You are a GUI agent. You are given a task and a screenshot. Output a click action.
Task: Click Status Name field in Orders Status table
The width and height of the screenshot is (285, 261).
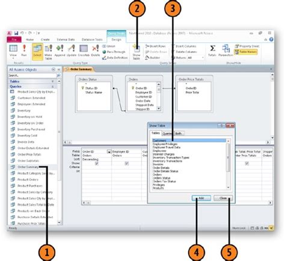click(94, 92)
